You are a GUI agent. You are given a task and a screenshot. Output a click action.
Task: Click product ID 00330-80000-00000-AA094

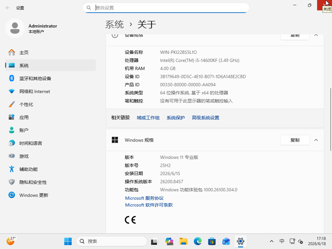pyautogui.click(x=188, y=85)
